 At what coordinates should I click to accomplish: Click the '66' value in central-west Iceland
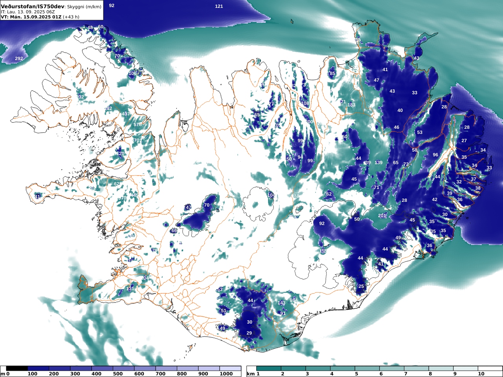(174, 231)
